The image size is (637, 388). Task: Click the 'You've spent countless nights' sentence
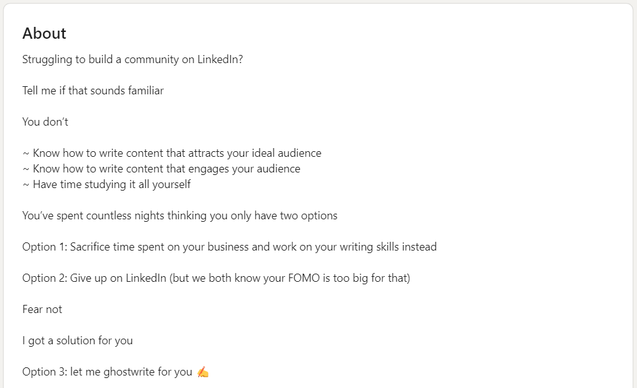180,216
